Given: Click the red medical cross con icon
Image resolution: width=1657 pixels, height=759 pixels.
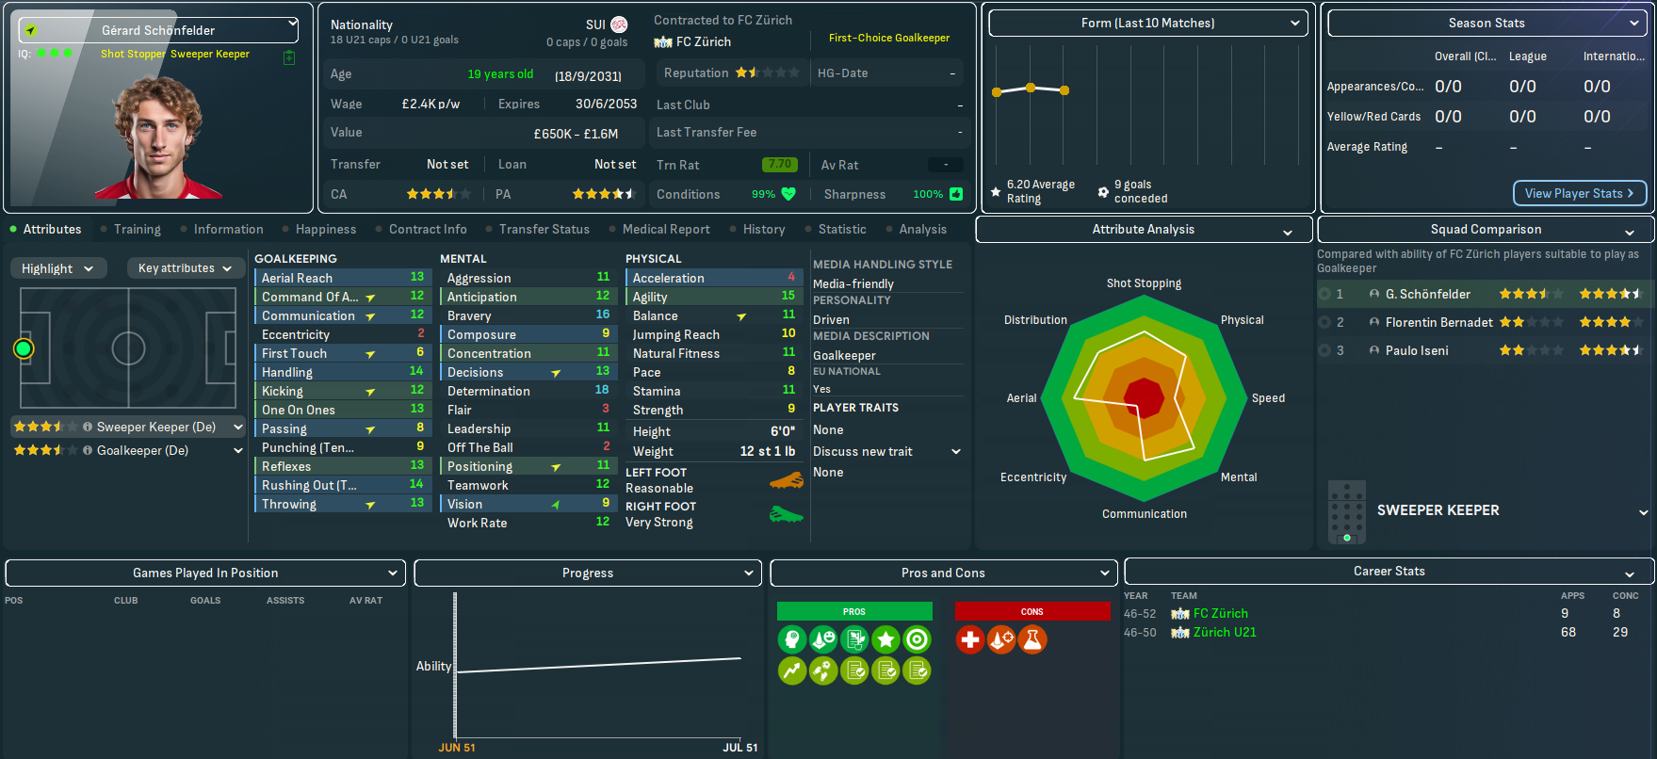Looking at the screenshot, I should click(x=969, y=640).
